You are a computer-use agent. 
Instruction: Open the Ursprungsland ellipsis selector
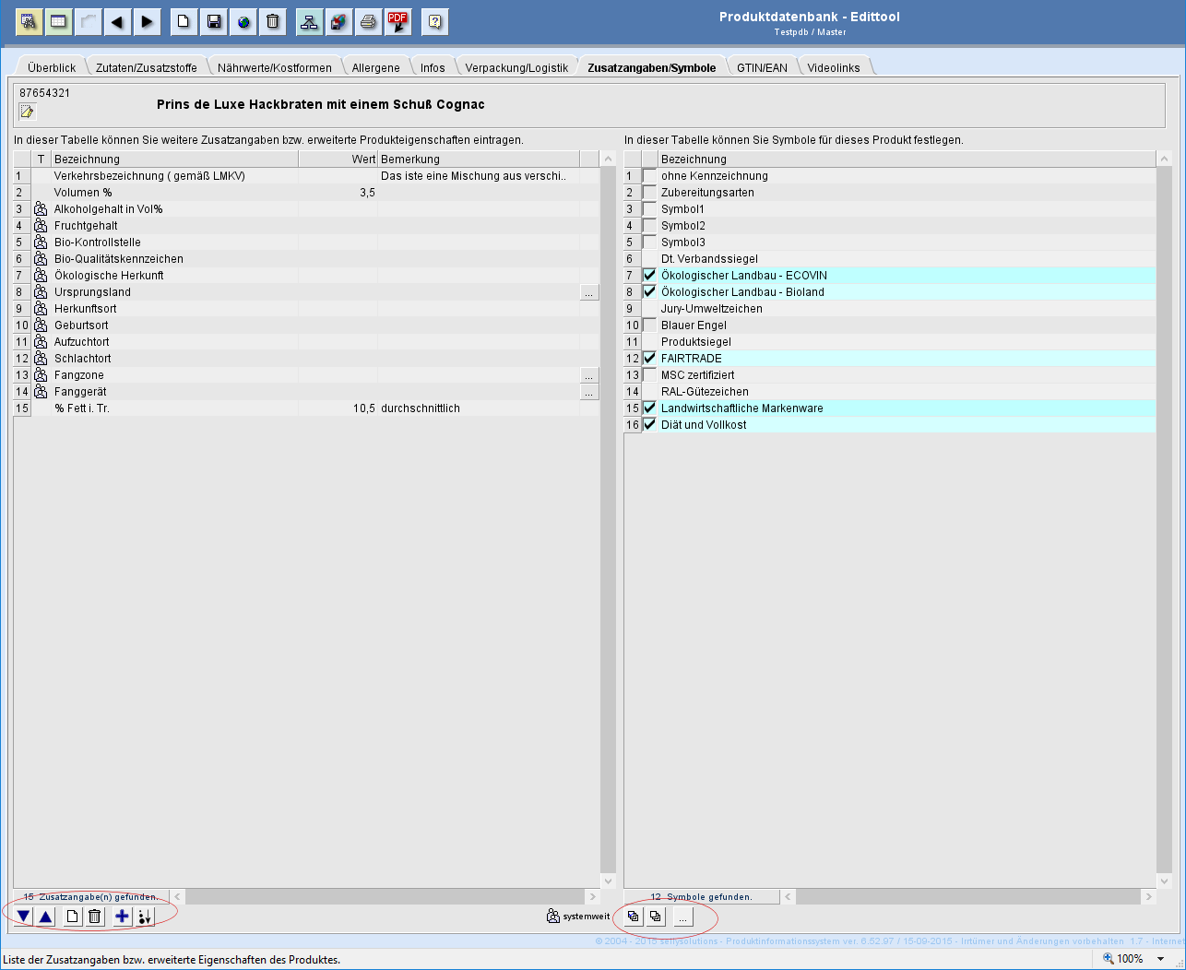[588, 292]
